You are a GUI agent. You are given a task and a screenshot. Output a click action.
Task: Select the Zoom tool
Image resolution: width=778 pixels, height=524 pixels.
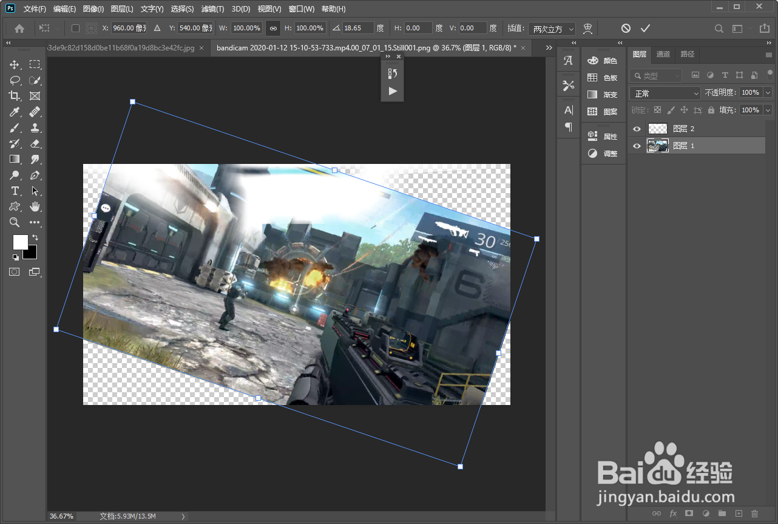(x=15, y=222)
